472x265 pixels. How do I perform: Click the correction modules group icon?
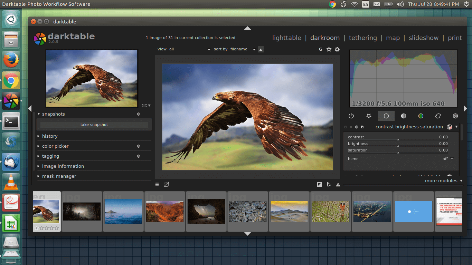[x=438, y=116]
